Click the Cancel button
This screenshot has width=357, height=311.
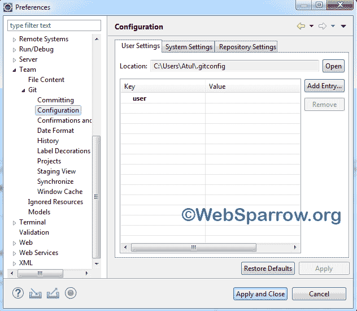[x=319, y=294]
